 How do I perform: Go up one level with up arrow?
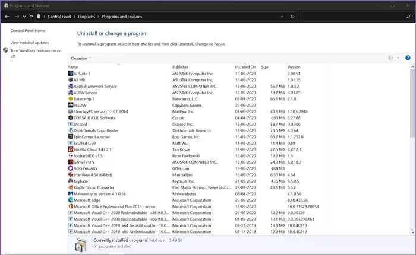pyautogui.click(x=31, y=17)
